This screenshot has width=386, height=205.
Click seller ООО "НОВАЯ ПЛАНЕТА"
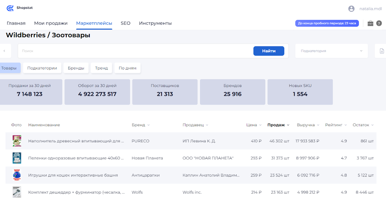[x=208, y=158]
